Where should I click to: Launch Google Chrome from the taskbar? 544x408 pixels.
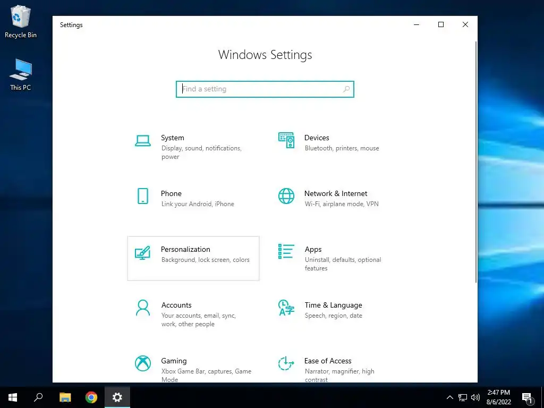point(91,397)
